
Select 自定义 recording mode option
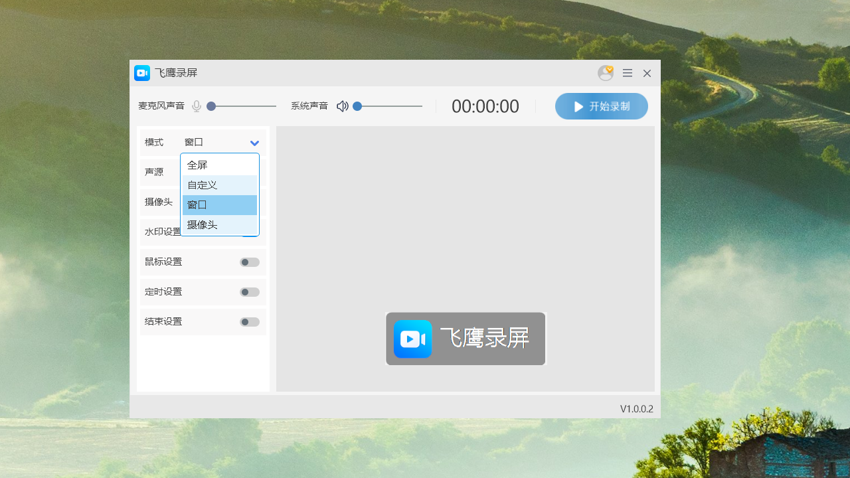[219, 185]
